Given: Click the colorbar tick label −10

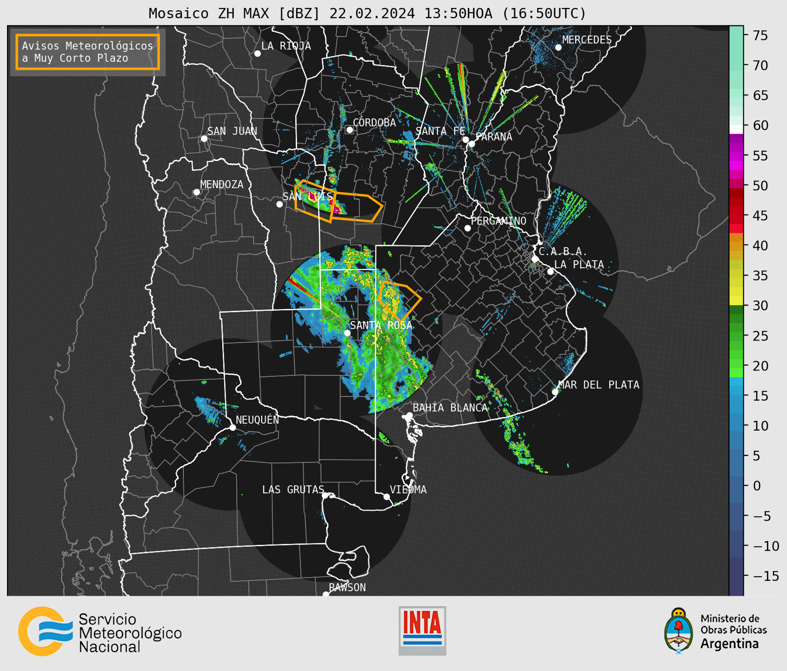Looking at the screenshot, I should [x=765, y=546].
